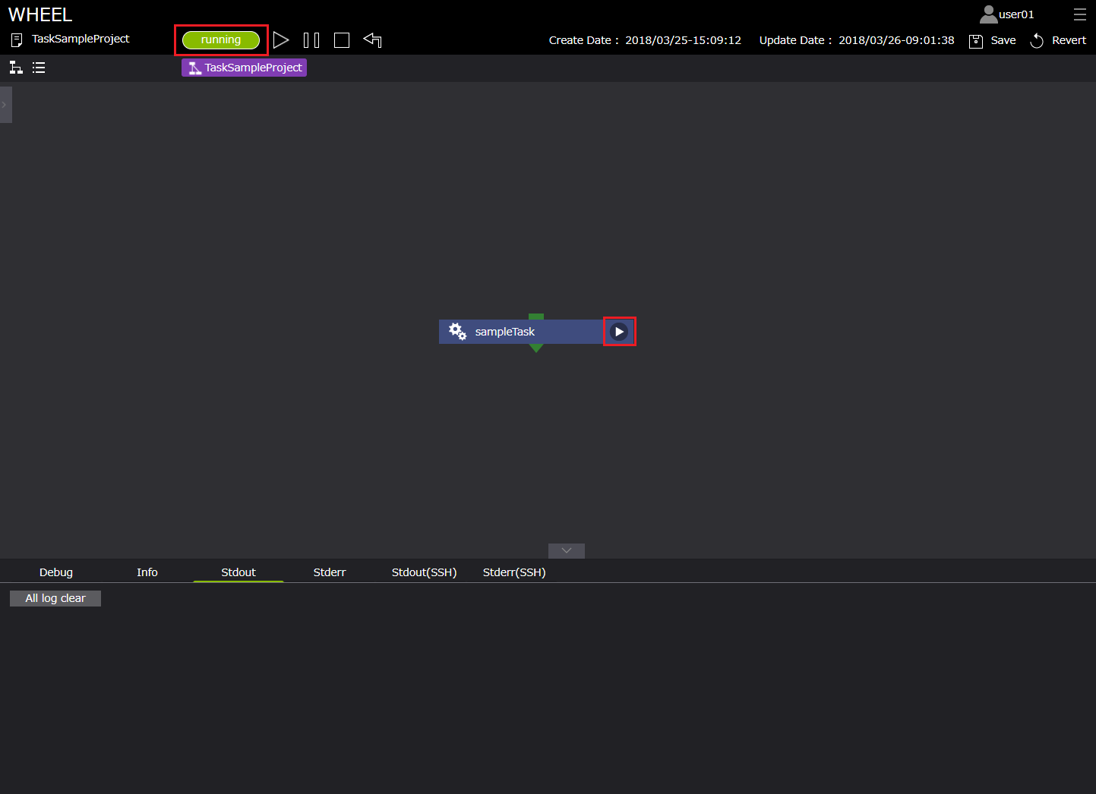Switch to graph view icon
The image size is (1096, 794).
[16, 68]
